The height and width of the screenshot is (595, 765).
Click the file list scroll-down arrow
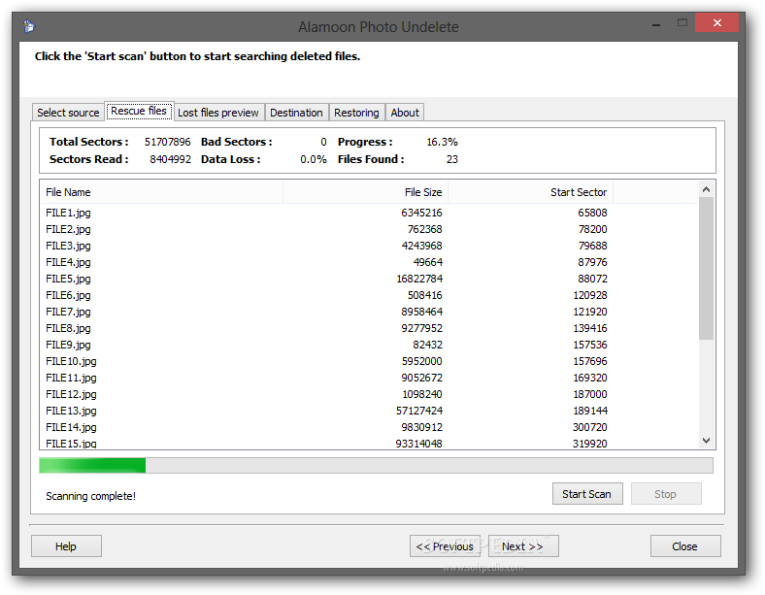pos(706,441)
